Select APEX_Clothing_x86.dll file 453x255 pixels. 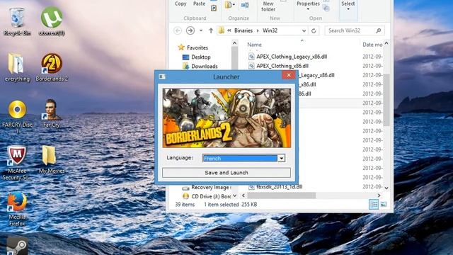[282, 66]
